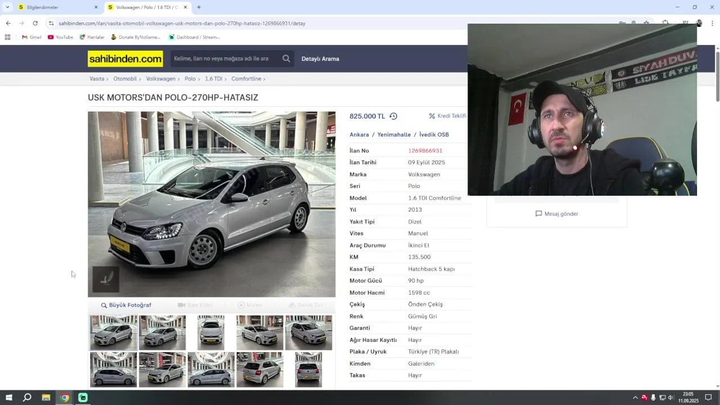Click the photo overlay icon on main image
This screenshot has width=720, height=405.
[106, 279]
